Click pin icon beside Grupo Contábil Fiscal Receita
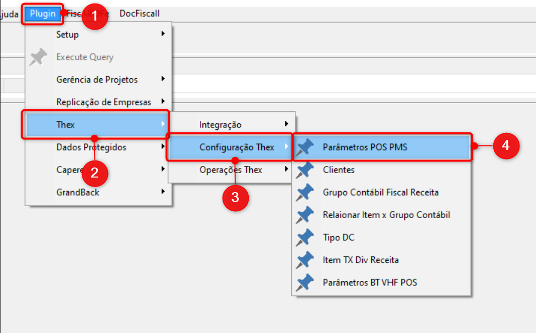 click(x=305, y=193)
